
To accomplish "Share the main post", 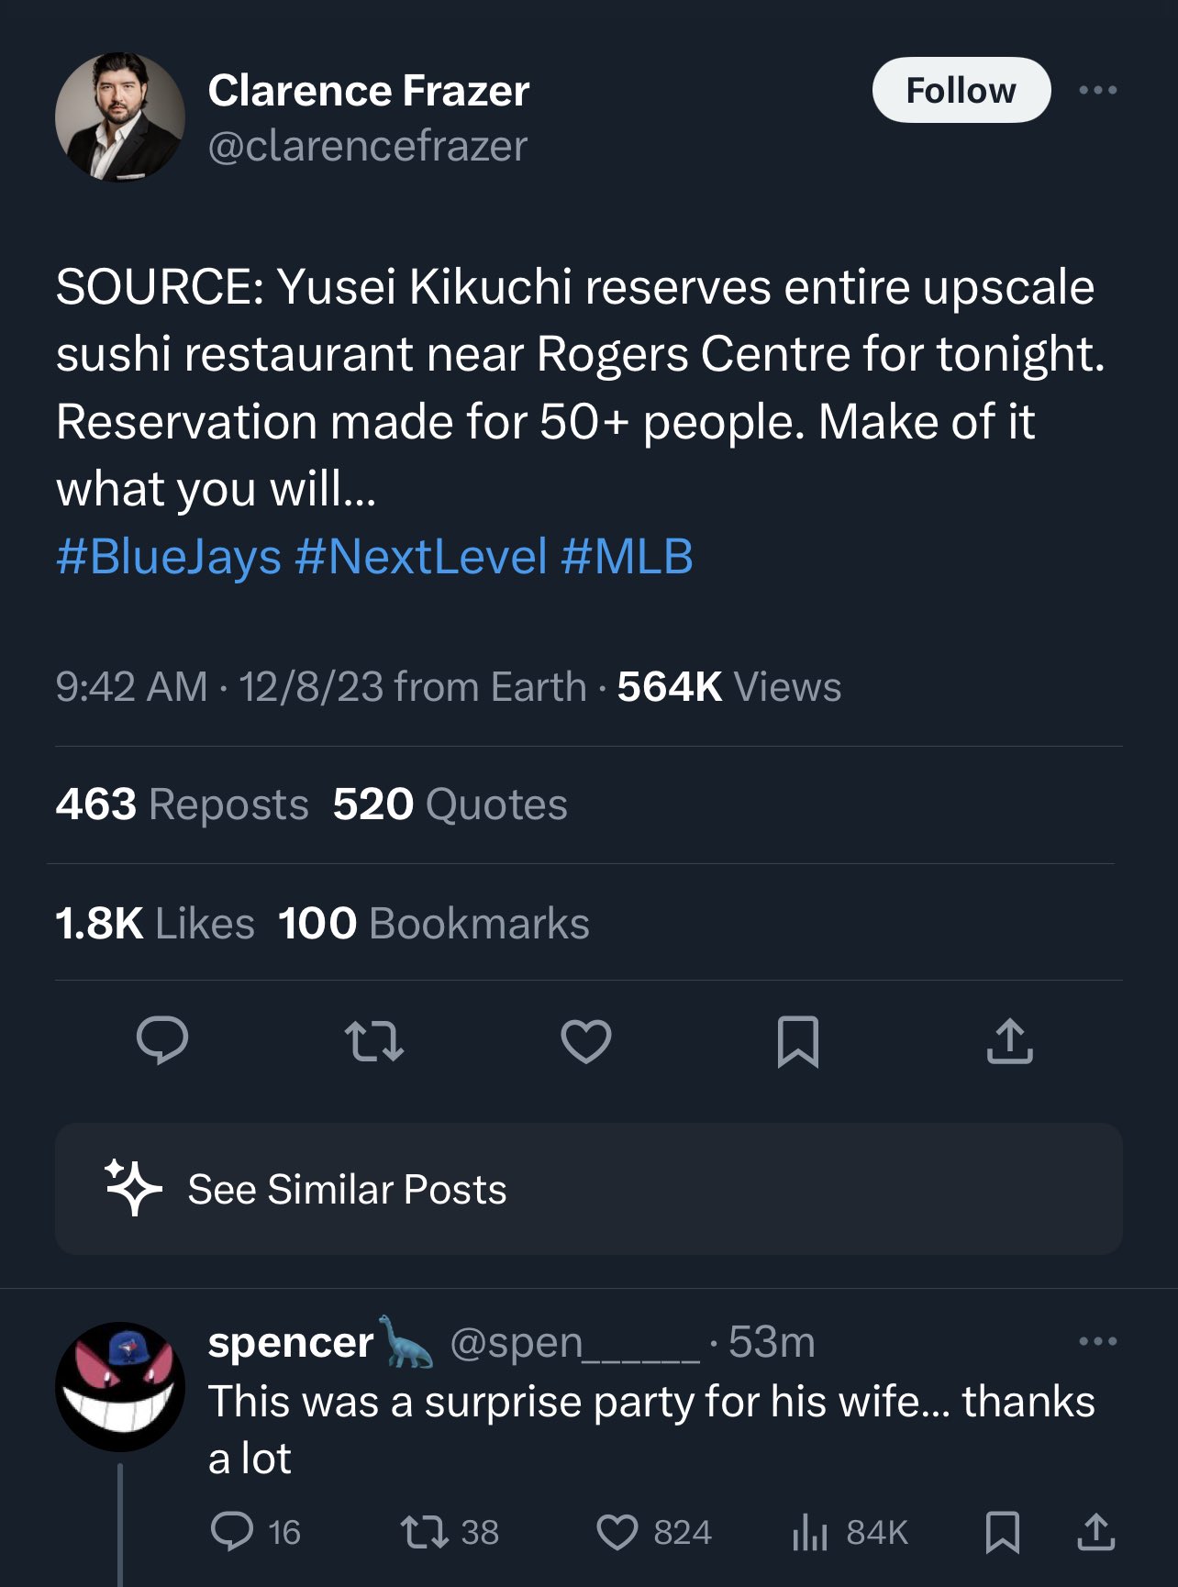I will tap(1009, 1041).
